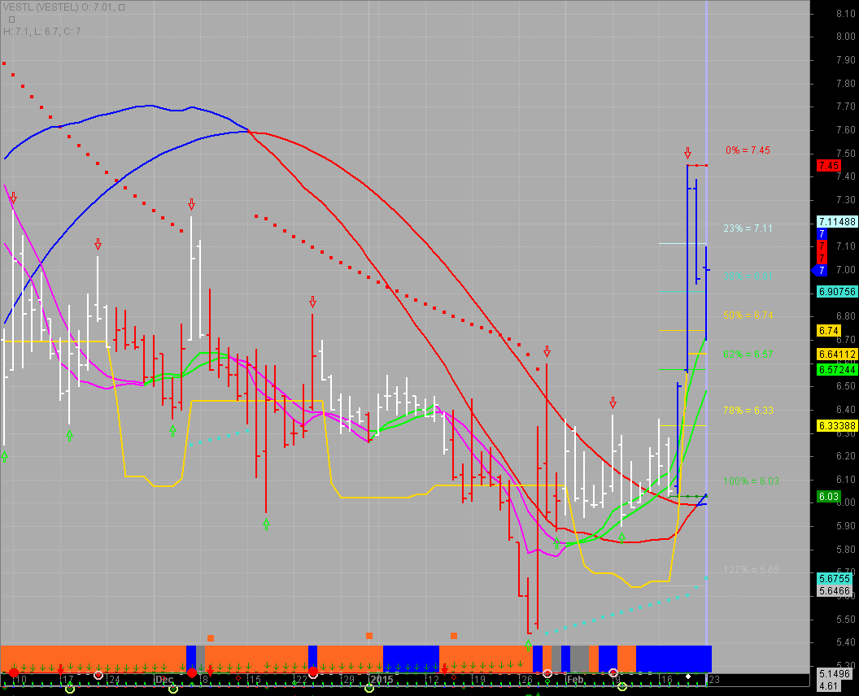The width and height of the screenshot is (859, 696).
Task: Select the yellow-green circle marker below Feb 9
Action: pyautogui.click(x=622, y=688)
